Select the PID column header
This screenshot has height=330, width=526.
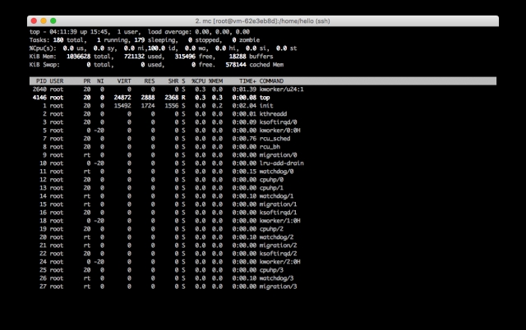pos(41,81)
